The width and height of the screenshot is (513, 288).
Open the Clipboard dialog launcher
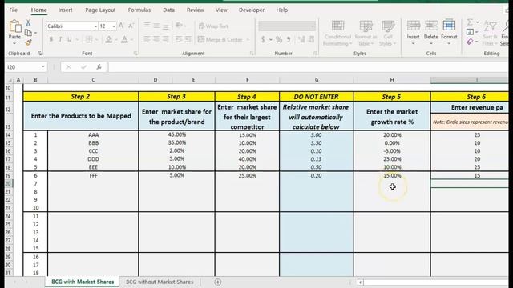click(x=39, y=54)
